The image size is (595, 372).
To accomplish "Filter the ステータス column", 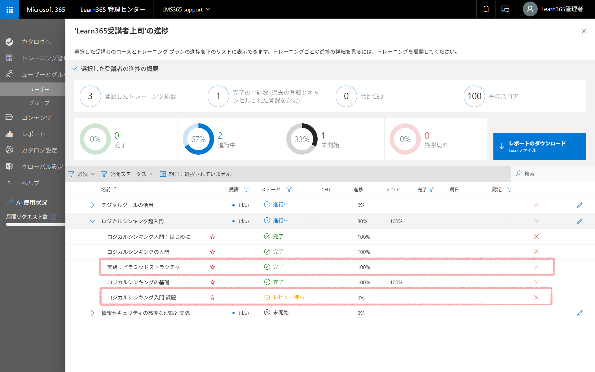I will (289, 189).
